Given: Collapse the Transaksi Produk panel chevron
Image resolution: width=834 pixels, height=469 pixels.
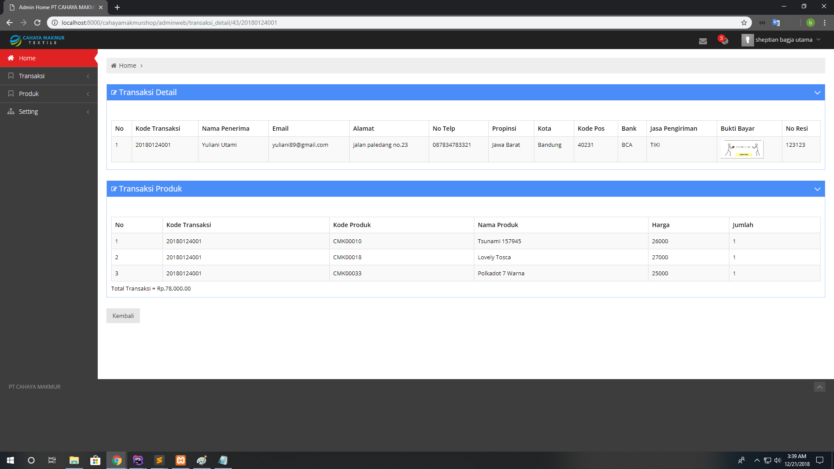Looking at the screenshot, I should 817,188.
